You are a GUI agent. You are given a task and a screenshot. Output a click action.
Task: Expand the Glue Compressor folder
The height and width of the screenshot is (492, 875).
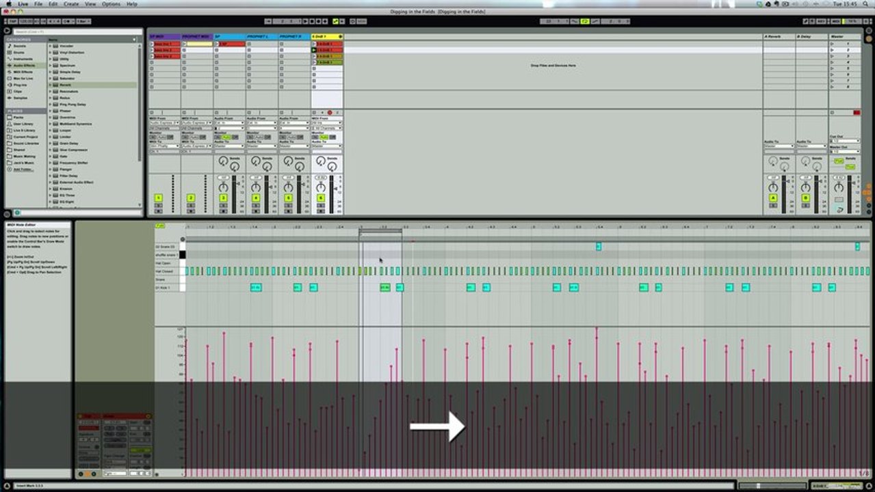click(50, 150)
